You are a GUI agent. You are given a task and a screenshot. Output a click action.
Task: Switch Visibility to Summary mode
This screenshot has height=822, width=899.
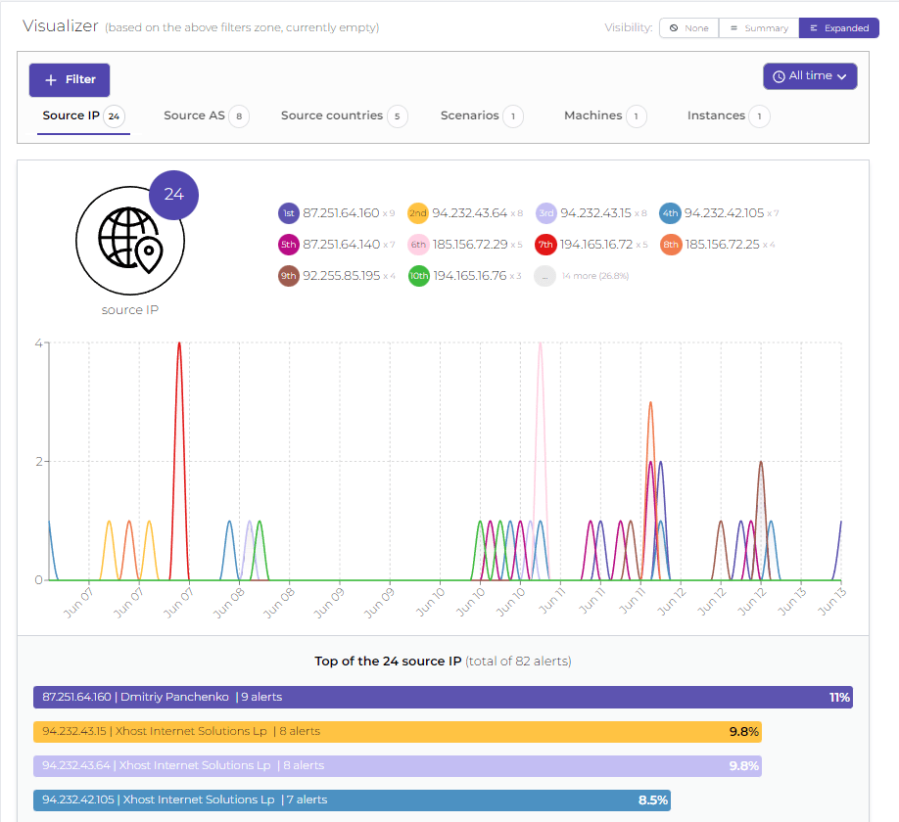(x=758, y=27)
